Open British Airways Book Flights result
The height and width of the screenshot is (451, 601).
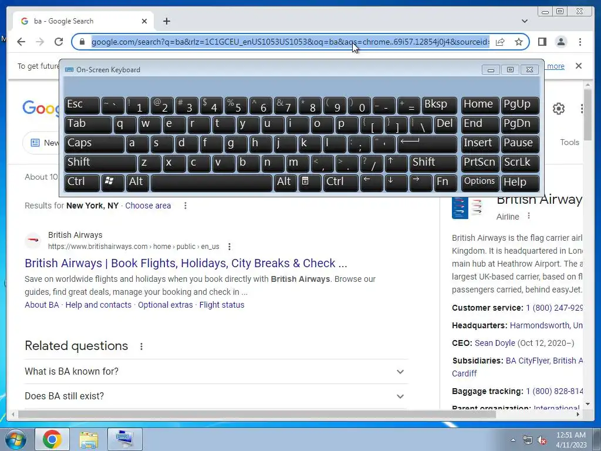point(186,263)
